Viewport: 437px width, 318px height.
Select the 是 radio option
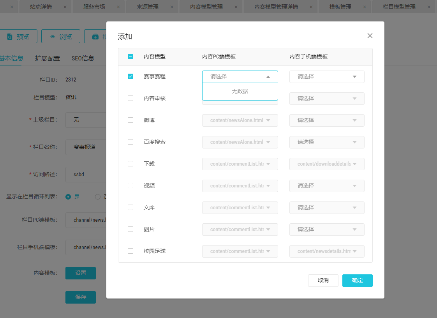[x=69, y=197]
